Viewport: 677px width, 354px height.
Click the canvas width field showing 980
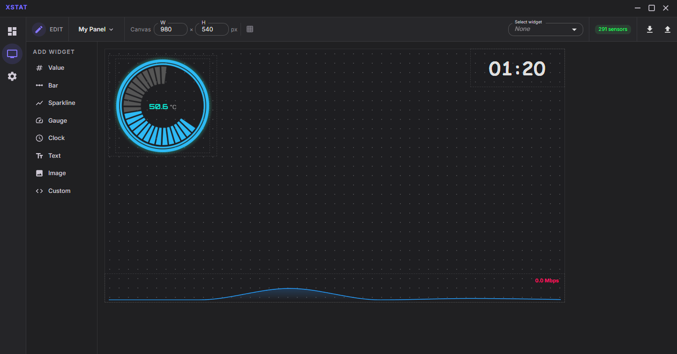170,29
